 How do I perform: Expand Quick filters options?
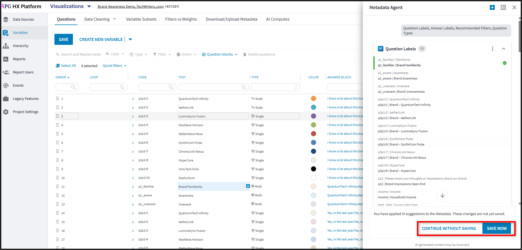(x=115, y=66)
